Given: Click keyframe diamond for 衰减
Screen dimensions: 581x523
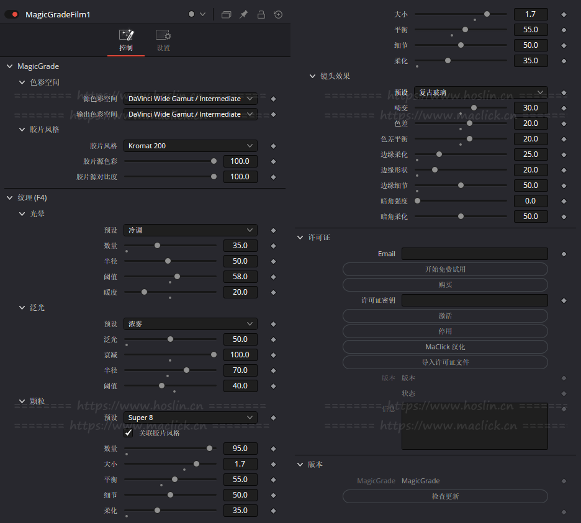Looking at the screenshot, I should coord(274,355).
